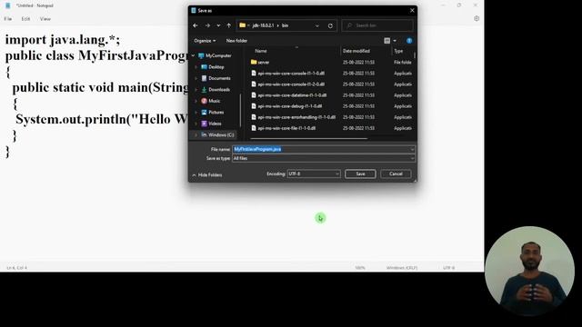Go back in the Save as dialog
Screen dimensions: 582x327
pos(196,25)
